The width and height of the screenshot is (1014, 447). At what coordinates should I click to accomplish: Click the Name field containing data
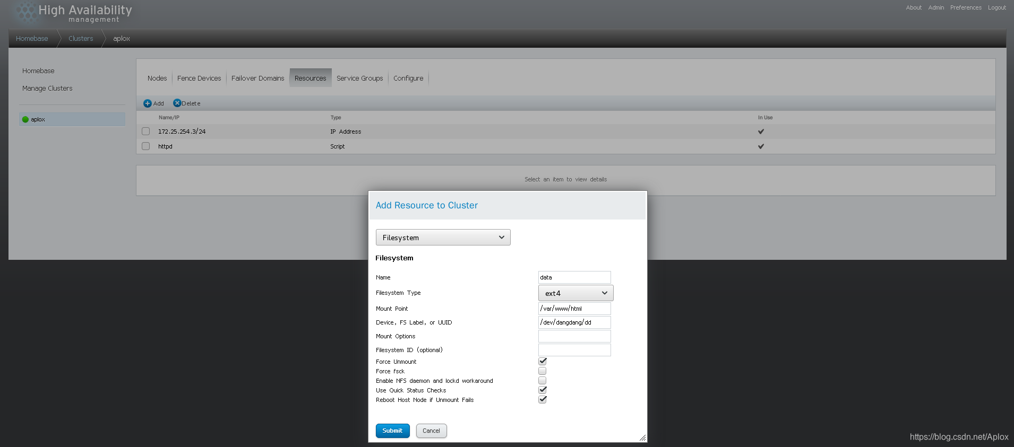coord(574,277)
